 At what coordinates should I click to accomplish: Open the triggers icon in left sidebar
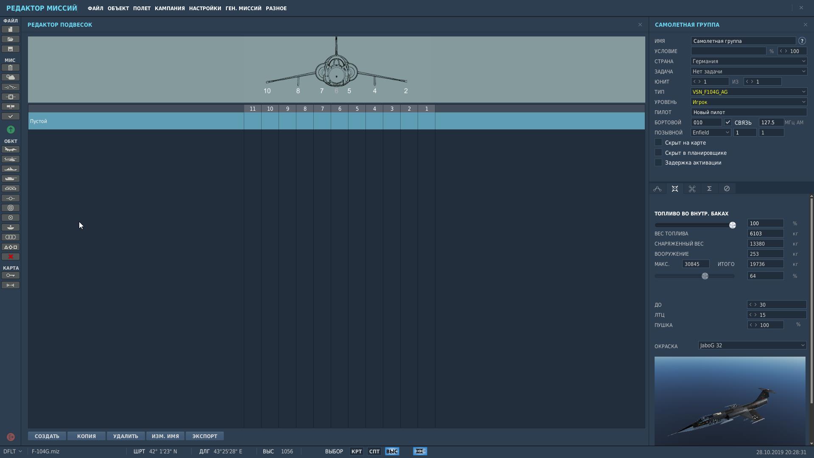(11, 87)
